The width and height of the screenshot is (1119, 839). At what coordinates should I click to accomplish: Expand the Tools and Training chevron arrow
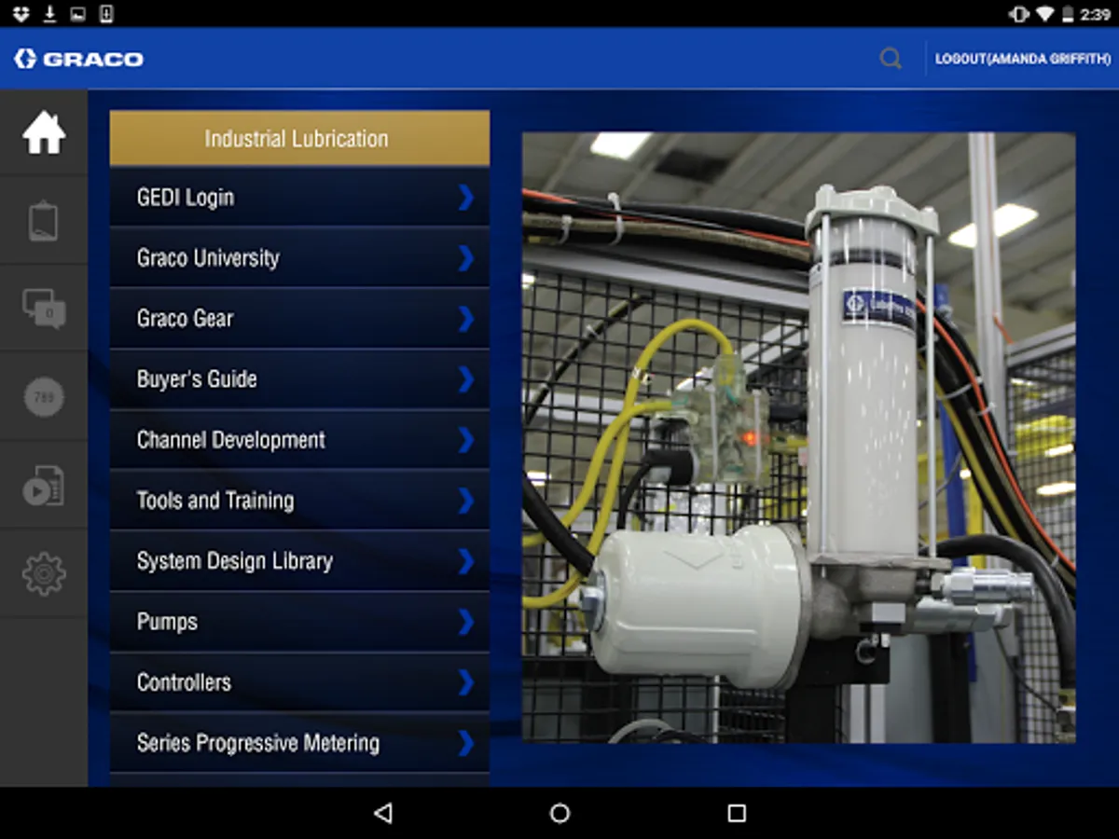(466, 500)
